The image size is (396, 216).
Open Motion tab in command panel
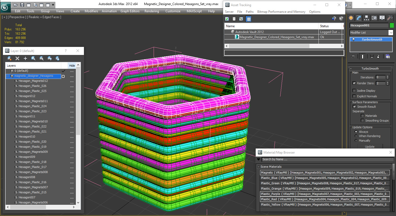tap(374, 18)
